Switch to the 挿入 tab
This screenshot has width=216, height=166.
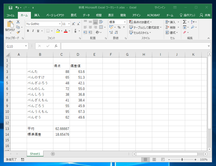[37, 15]
